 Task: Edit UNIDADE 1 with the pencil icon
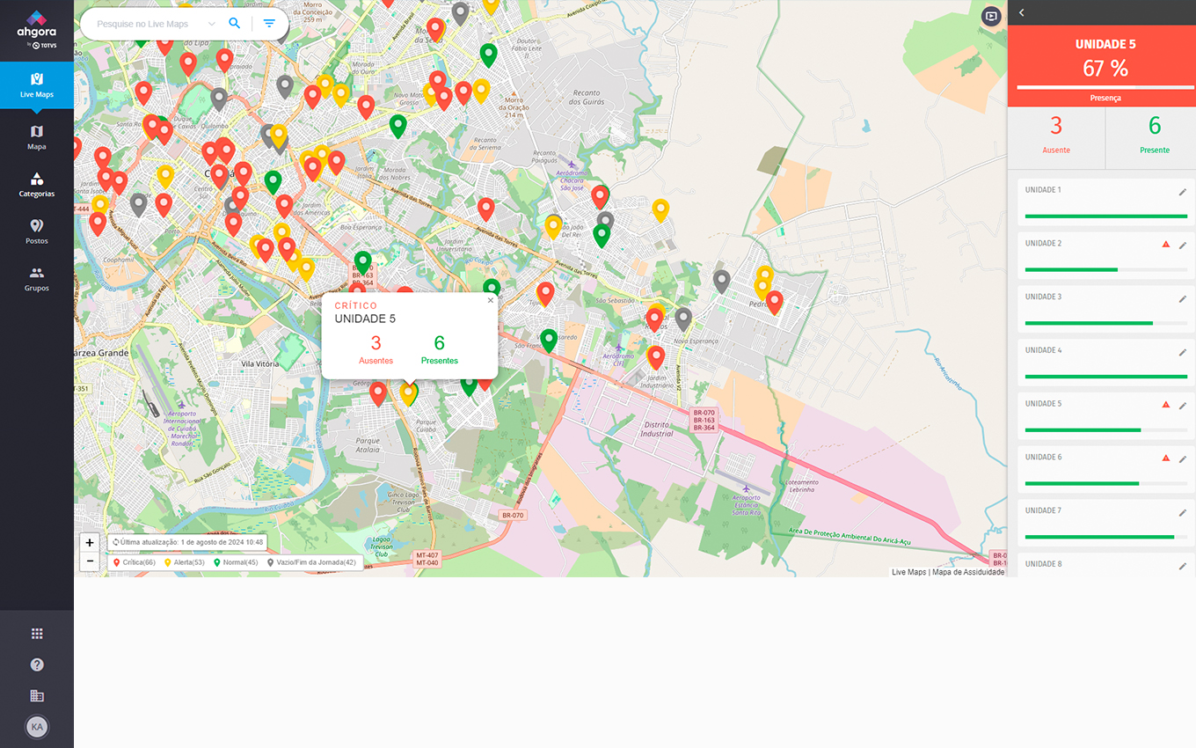tap(1183, 192)
